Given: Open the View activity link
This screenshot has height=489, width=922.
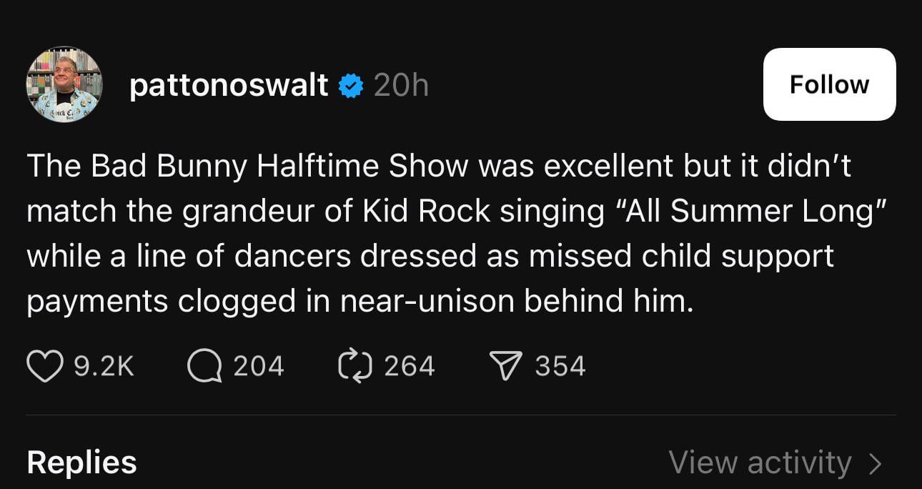Looking at the screenshot, I should click(760, 463).
